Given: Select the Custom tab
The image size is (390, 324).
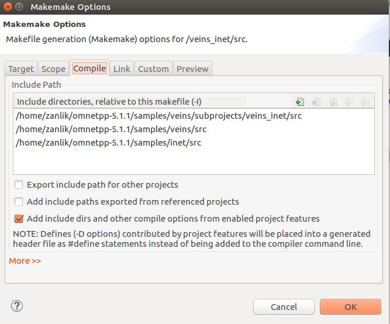Looking at the screenshot, I should click(153, 69).
